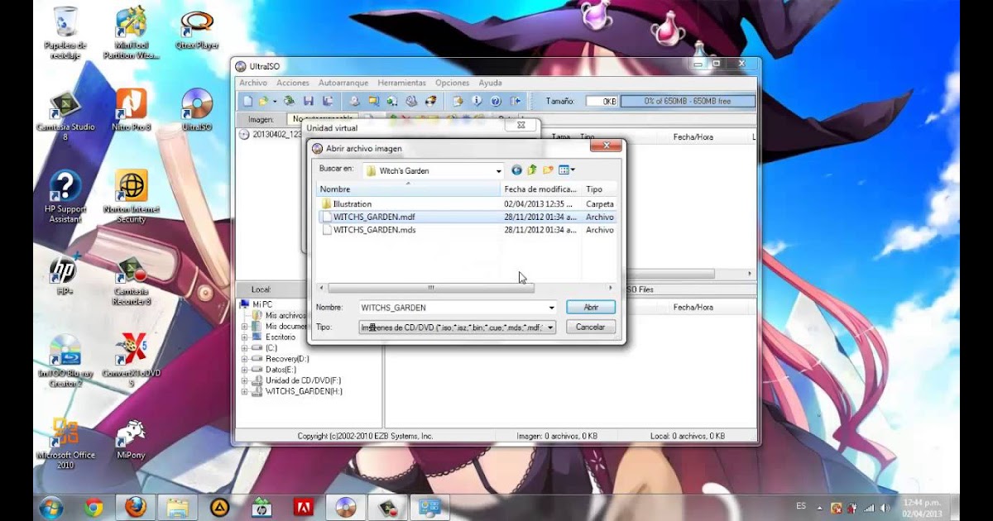Open the Archivo menu
993x521 pixels.
253,83
